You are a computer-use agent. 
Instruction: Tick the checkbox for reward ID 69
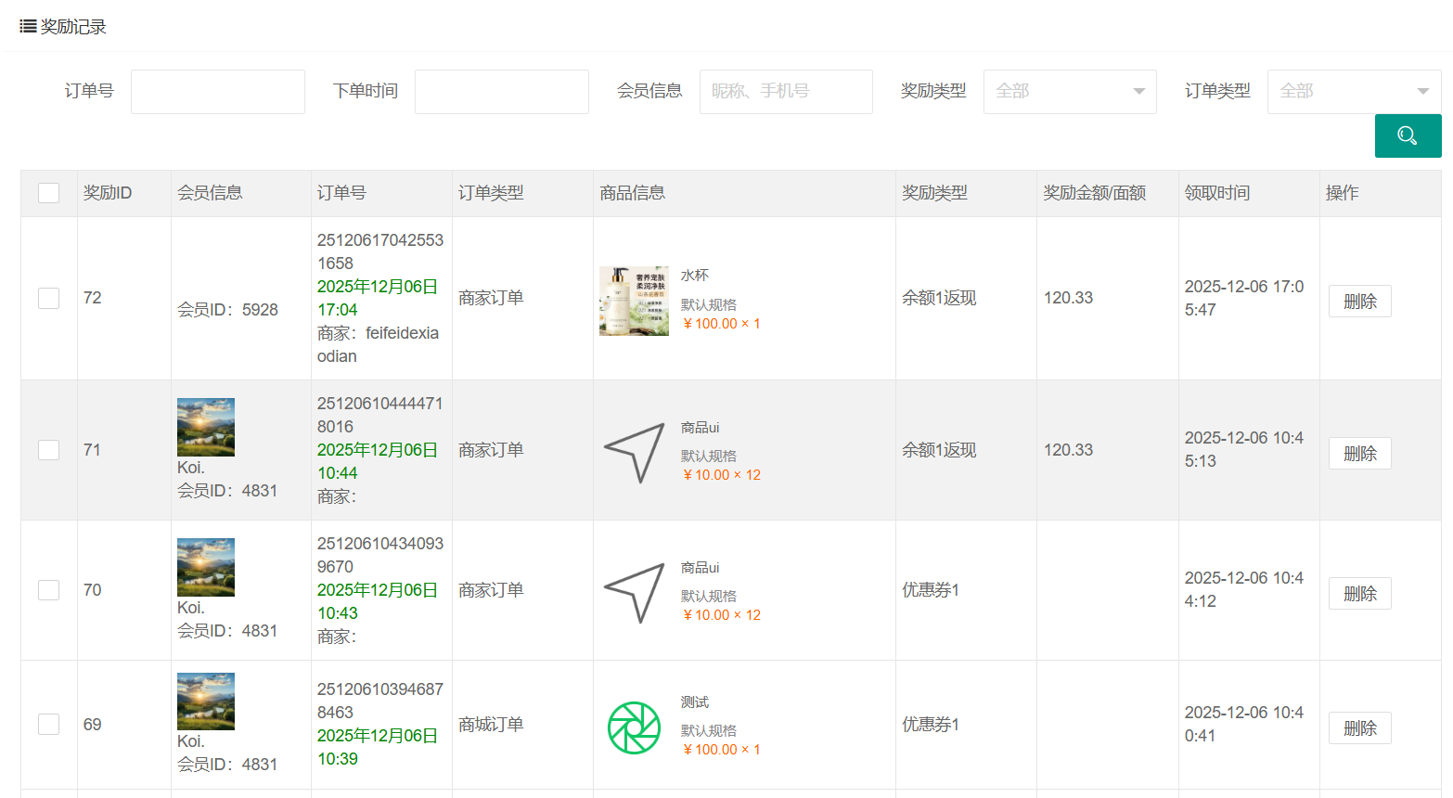click(49, 724)
